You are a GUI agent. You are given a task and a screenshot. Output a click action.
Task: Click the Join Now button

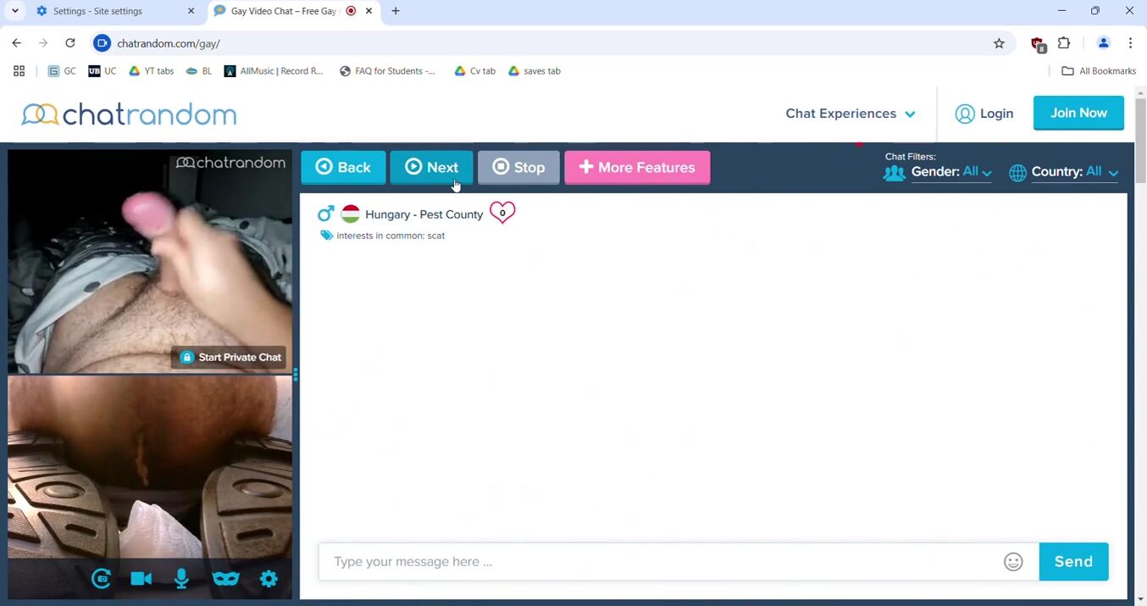click(x=1078, y=113)
